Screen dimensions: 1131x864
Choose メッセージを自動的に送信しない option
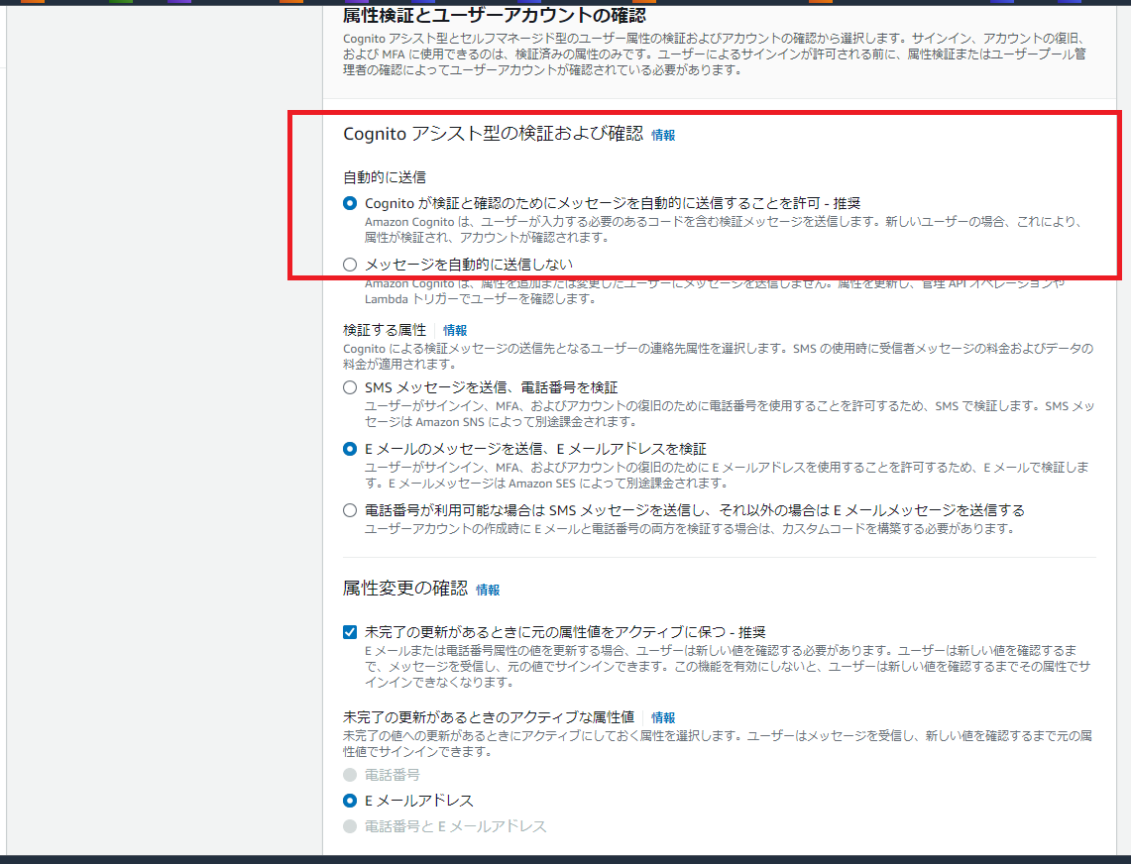click(349, 264)
